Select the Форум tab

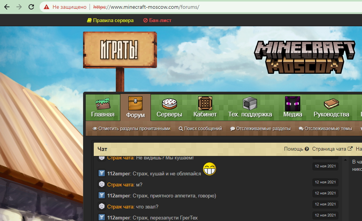[x=135, y=108]
